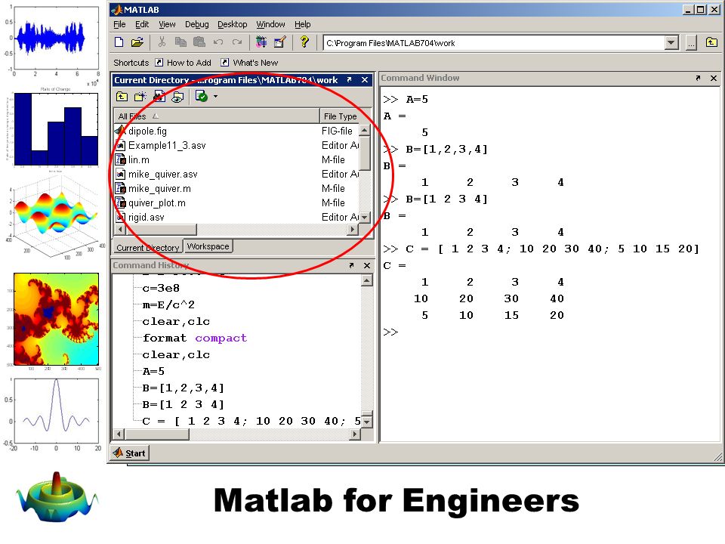The width and height of the screenshot is (725, 544).
Task: Switch to the Current Directory tab
Action: pyautogui.click(x=147, y=248)
